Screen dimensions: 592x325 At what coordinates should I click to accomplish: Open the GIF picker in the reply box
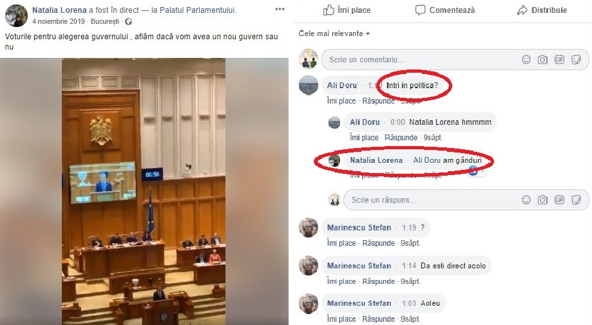click(559, 200)
